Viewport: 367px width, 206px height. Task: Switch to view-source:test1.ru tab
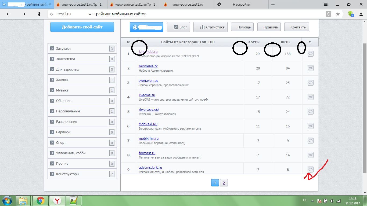click(187, 4)
